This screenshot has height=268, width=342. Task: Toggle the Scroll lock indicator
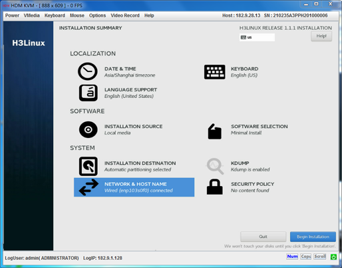(x=320, y=257)
